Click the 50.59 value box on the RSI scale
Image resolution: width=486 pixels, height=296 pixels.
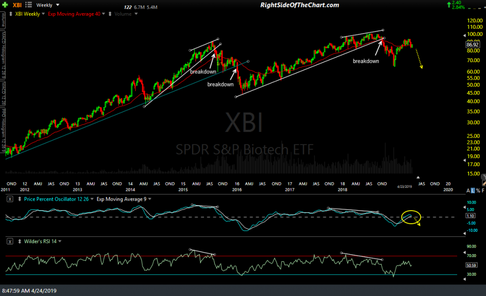472,265
